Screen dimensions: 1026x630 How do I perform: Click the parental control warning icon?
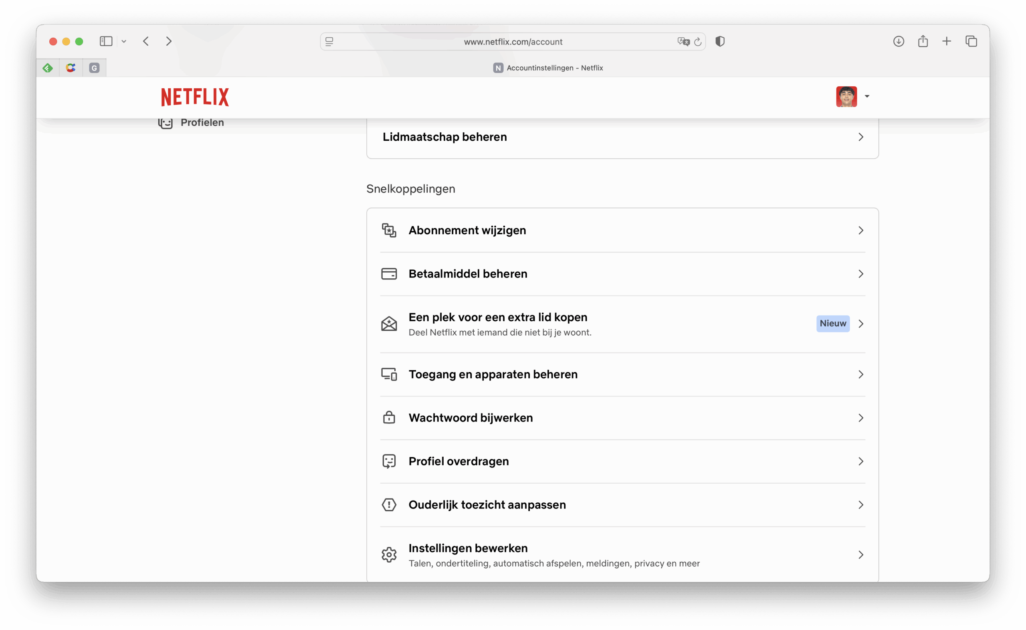(x=389, y=505)
